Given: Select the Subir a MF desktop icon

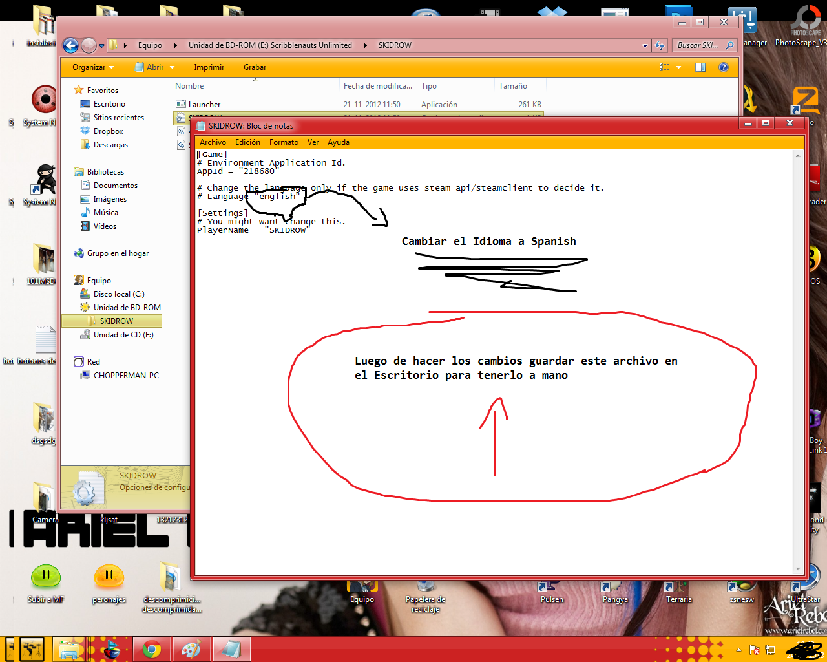Looking at the screenshot, I should point(46,582).
